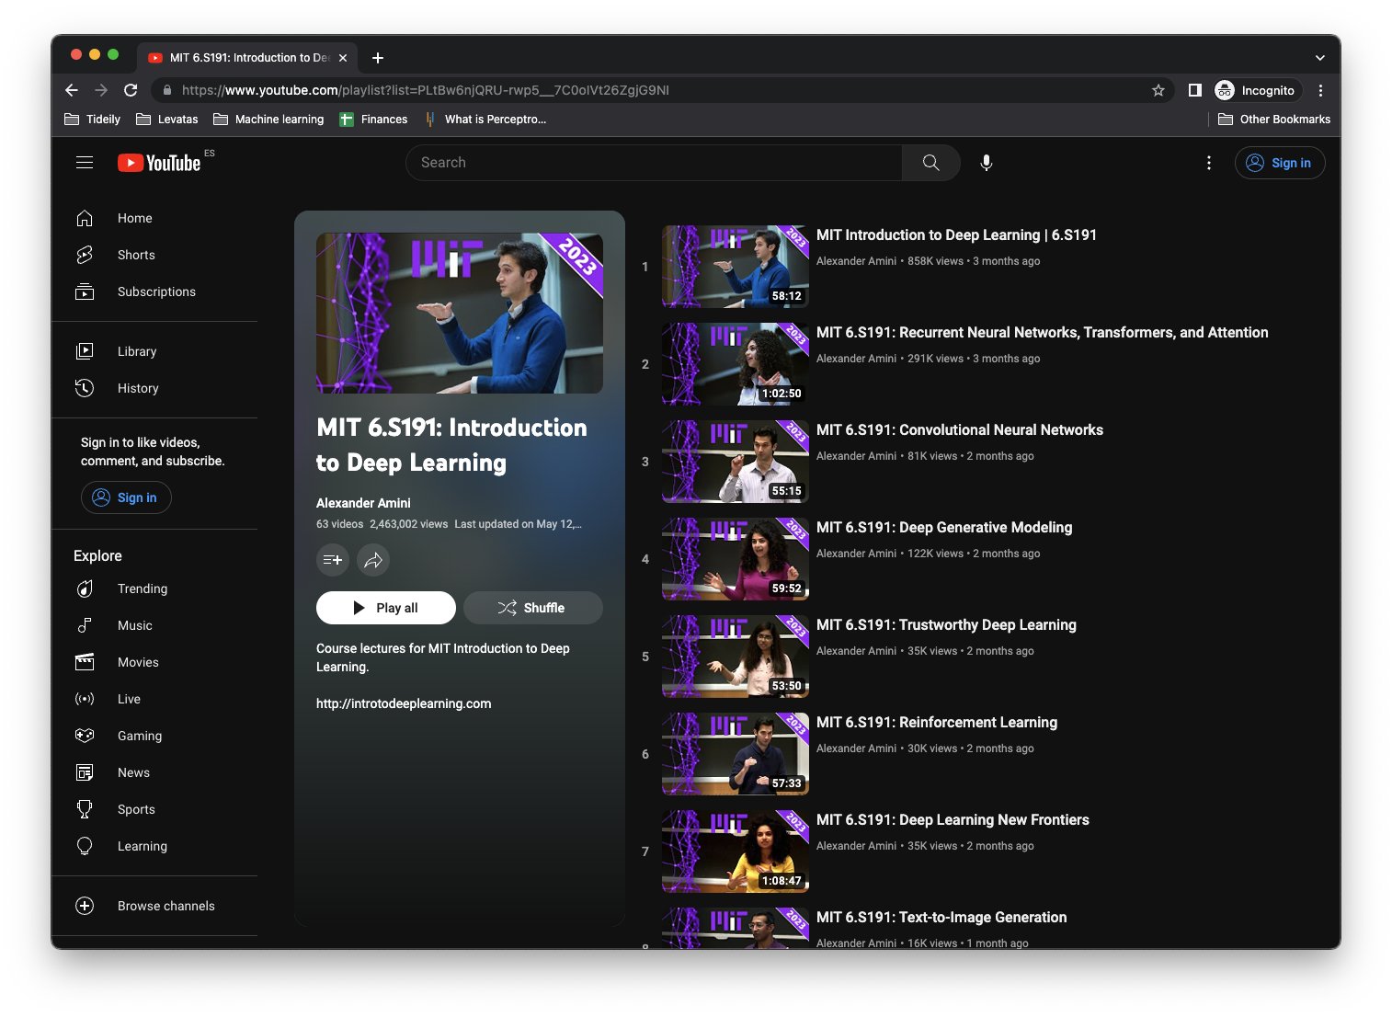Click the playlist cover thumbnail
The height and width of the screenshot is (1017, 1392).
pos(460,313)
